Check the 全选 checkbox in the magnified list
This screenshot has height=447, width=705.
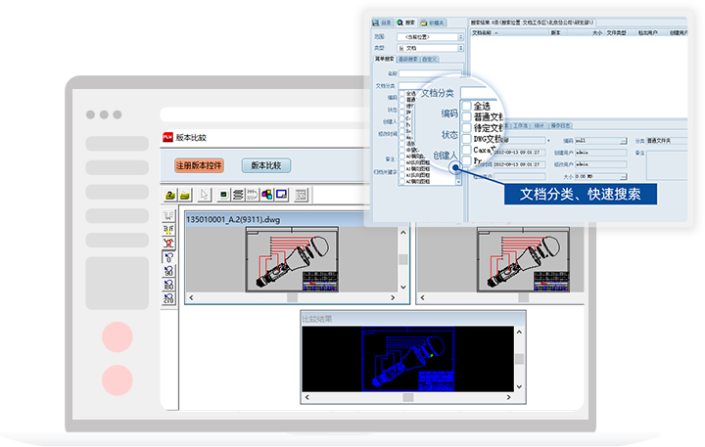coord(467,107)
